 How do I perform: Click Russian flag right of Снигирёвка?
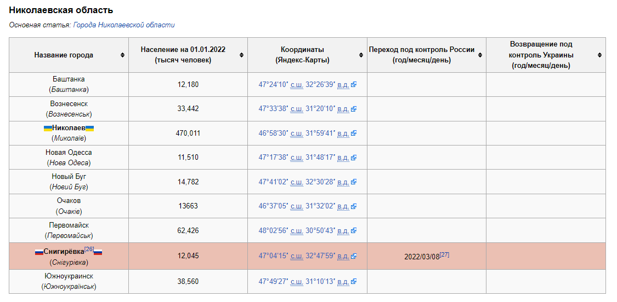(98, 252)
